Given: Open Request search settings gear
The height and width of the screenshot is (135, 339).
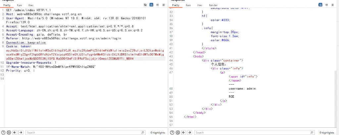Looking at the screenshot, I should click(x=9, y=132).
